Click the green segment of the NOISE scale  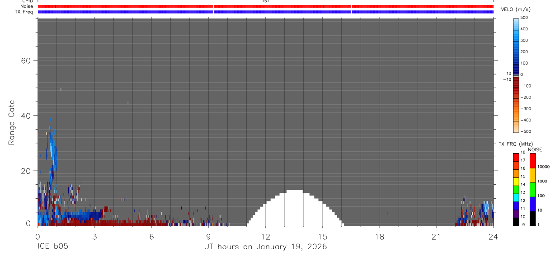click(532, 189)
